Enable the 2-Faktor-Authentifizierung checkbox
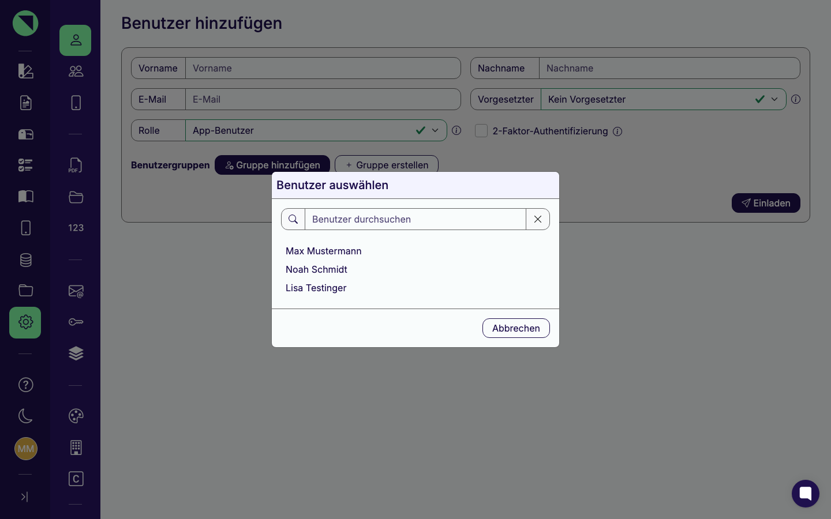 point(481,131)
